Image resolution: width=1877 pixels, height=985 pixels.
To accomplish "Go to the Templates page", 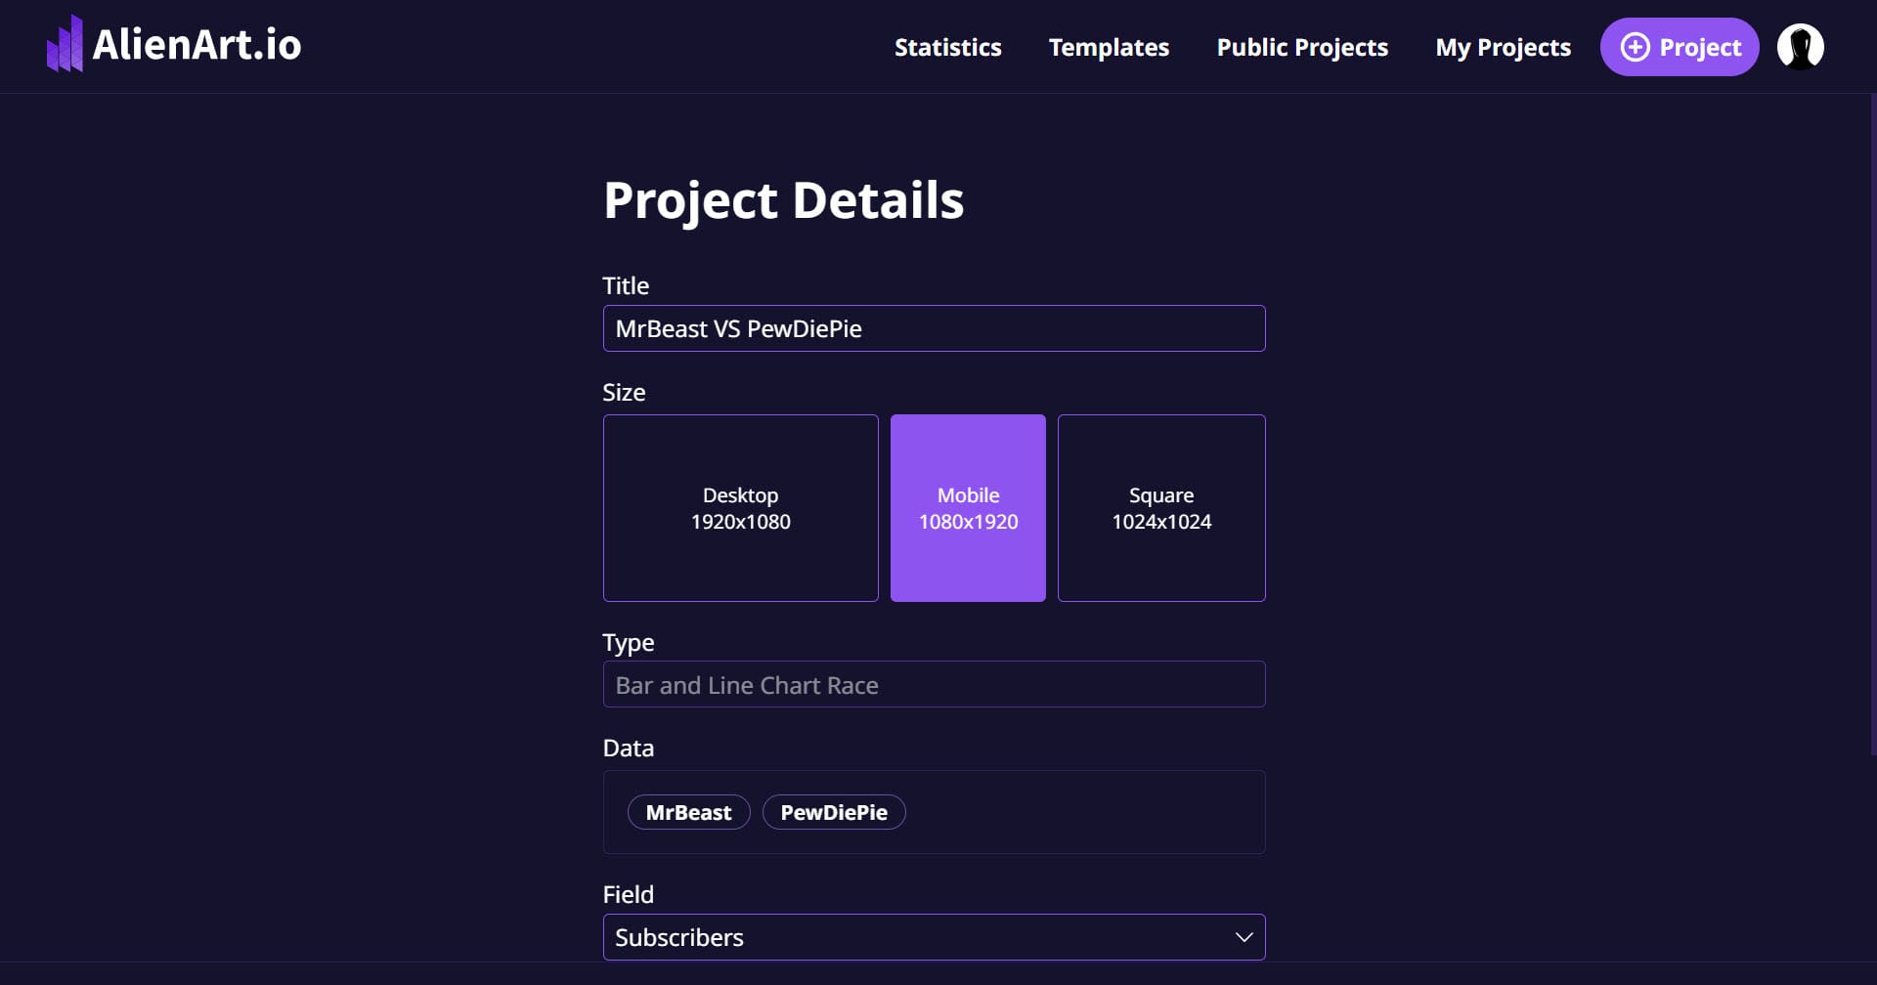I will (x=1109, y=47).
